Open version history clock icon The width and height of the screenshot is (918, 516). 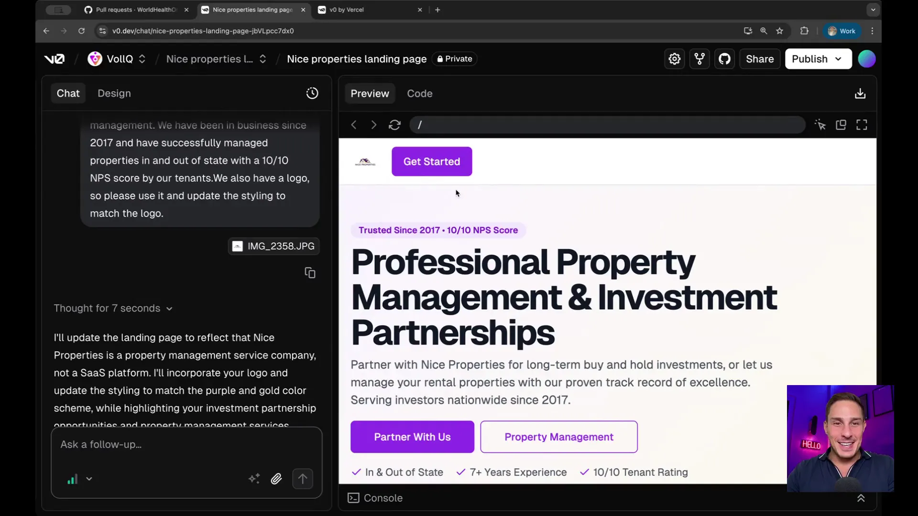tap(312, 93)
